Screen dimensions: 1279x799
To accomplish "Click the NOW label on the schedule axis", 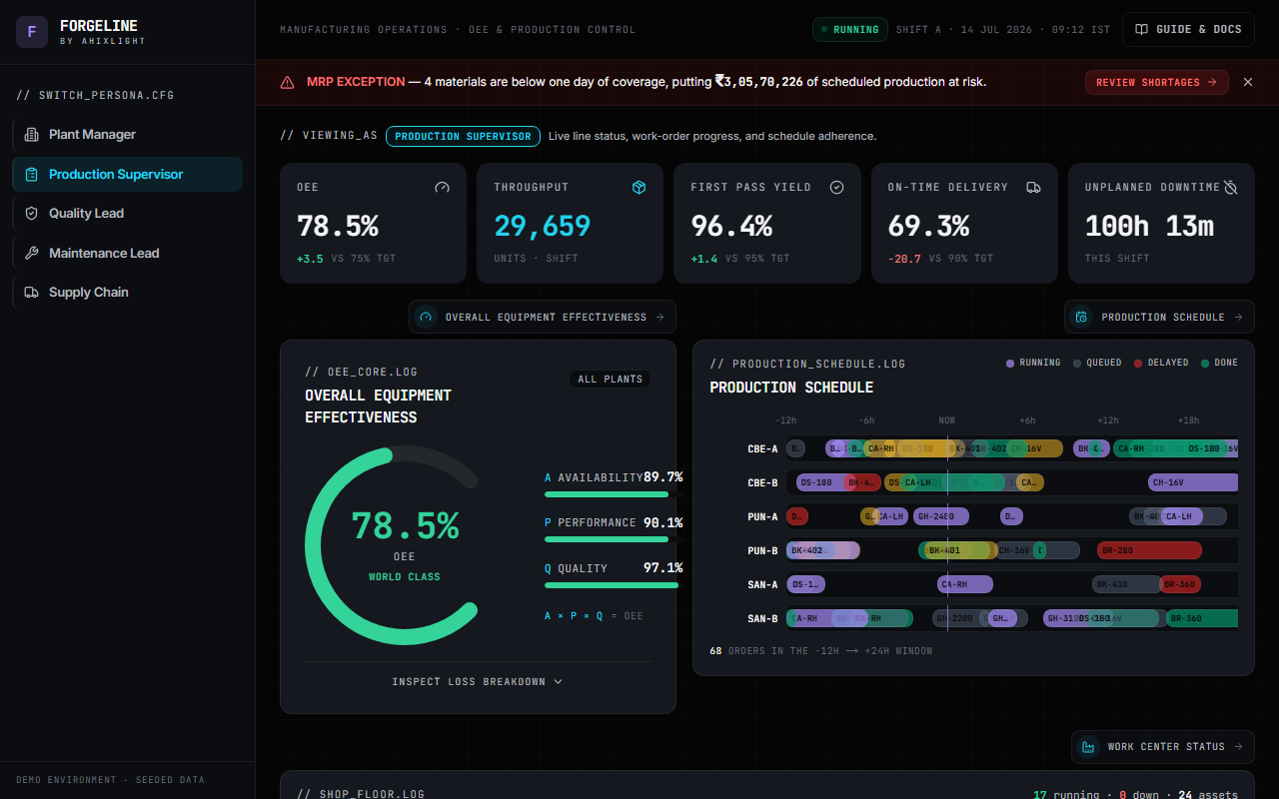I will click(946, 420).
